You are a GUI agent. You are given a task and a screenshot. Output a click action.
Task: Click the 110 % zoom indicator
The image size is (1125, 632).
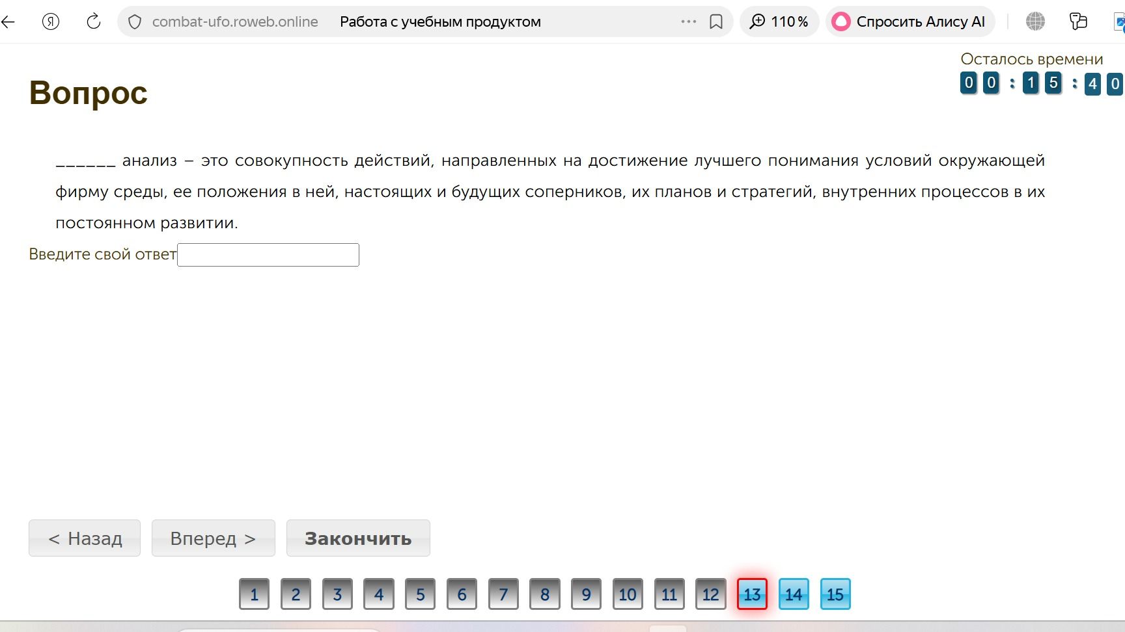[x=779, y=21]
